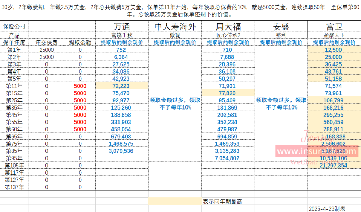Select the 提取后的剩余现价 header under 富饶千秋
Viewport: 361px width, 212px height.
click(122, 43)
